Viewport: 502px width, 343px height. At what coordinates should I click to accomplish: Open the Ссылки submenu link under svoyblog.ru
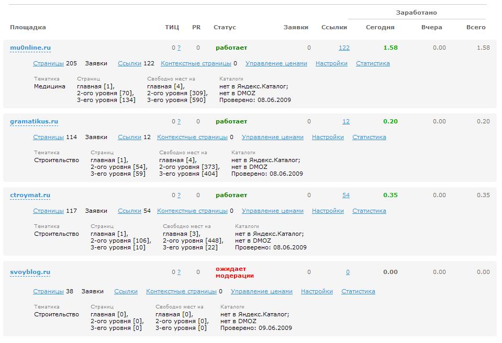click(126, 291)
